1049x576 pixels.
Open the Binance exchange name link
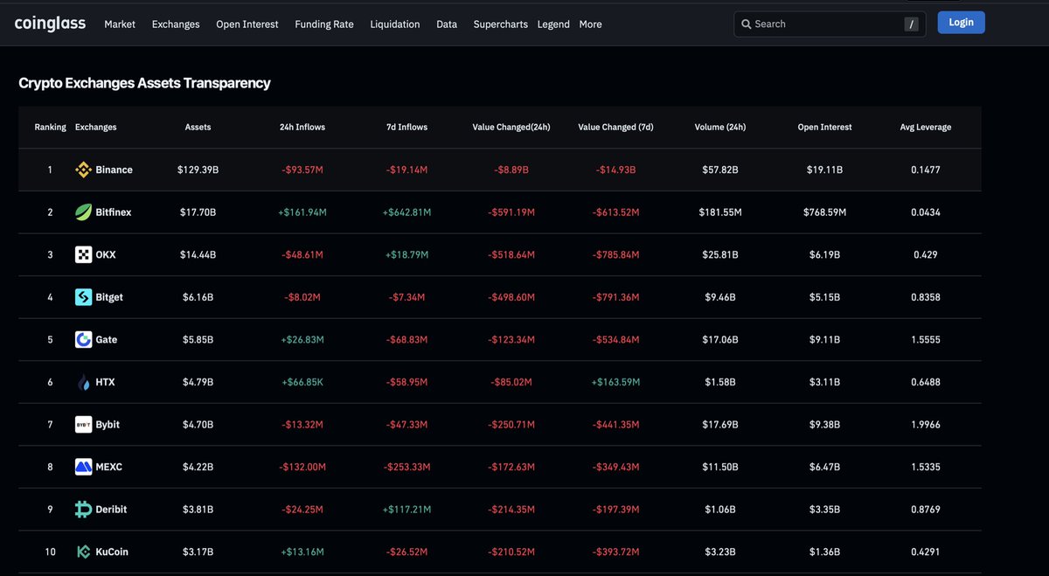pyautogui.click(x=115, y=170)
